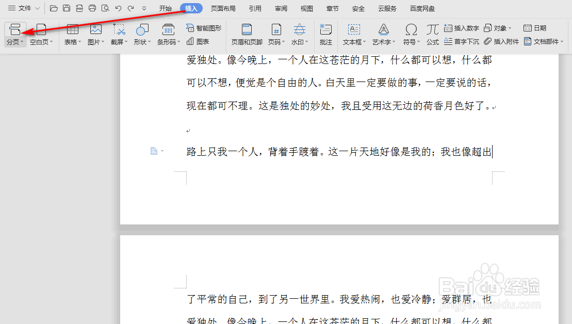
Task: Expand the 文本框 dropdown arrow
Action: [x=364, y=42]
